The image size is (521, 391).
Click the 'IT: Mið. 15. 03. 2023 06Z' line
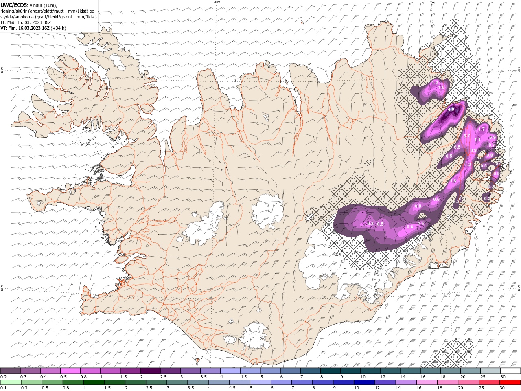(x=26, y=22)
